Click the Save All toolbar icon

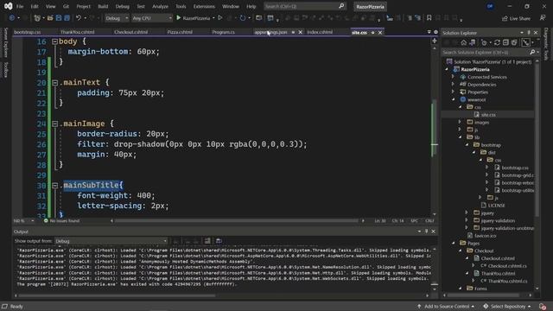click(67, 17)
